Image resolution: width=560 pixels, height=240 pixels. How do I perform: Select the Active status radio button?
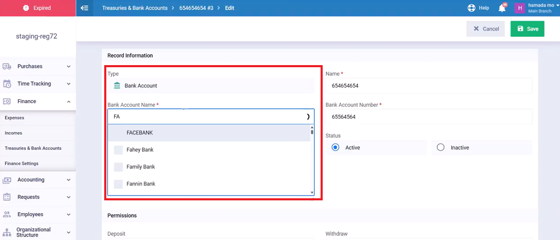click(x=335, y=147)
